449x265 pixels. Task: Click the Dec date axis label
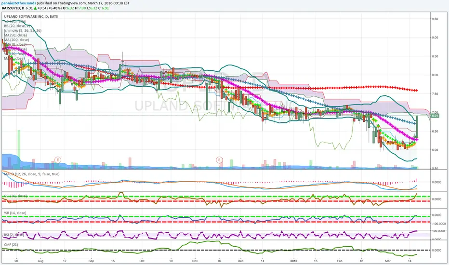[240, 261]
